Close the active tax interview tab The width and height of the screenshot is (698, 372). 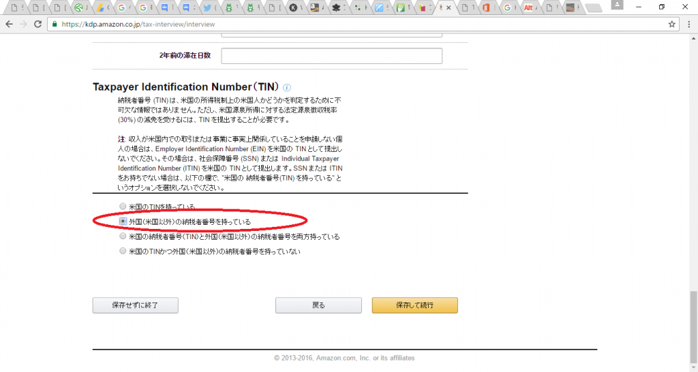click(x=449, y=7)
